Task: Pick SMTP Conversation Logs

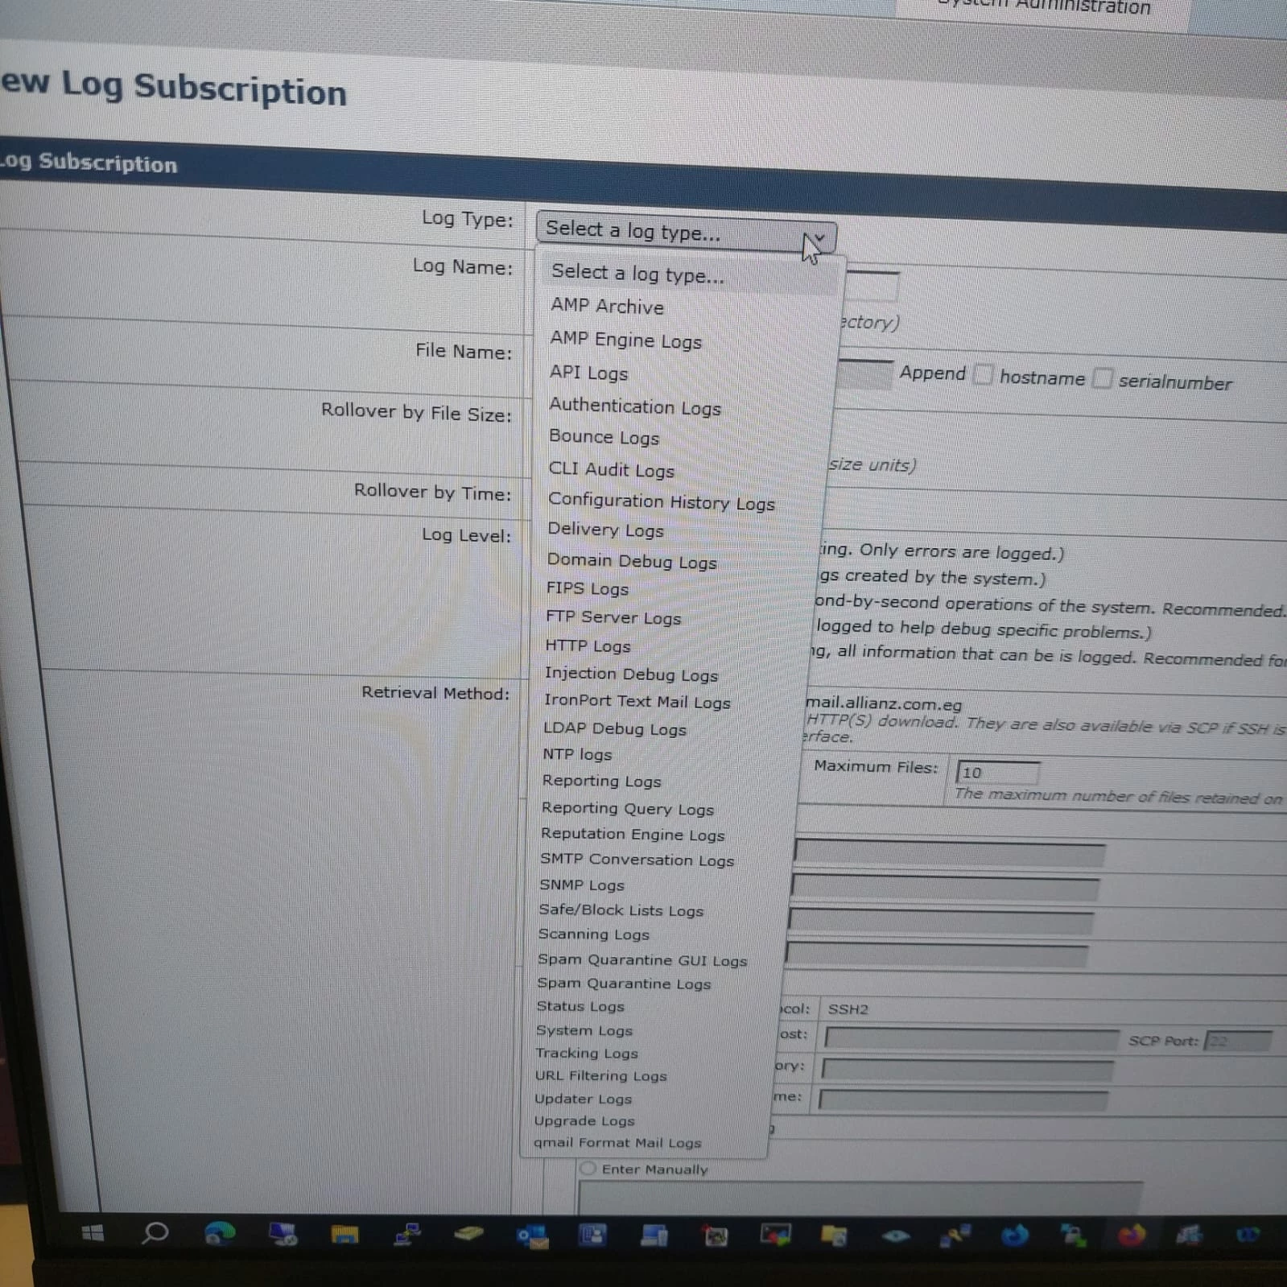Action: 637,860
